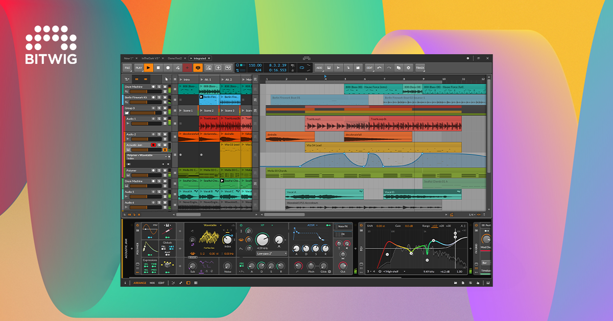The image size is (613, 321).
Task: Click the FX slot below Note FX
Action: coord(342,235)
